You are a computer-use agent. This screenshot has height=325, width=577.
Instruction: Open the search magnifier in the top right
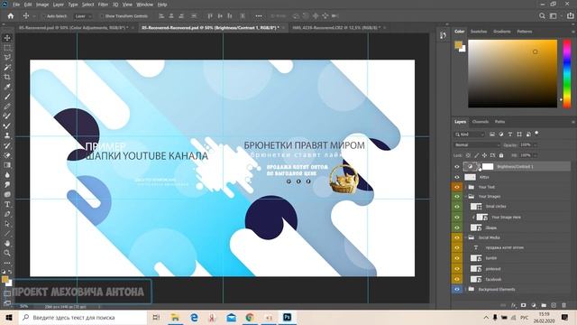coord(542,16)
